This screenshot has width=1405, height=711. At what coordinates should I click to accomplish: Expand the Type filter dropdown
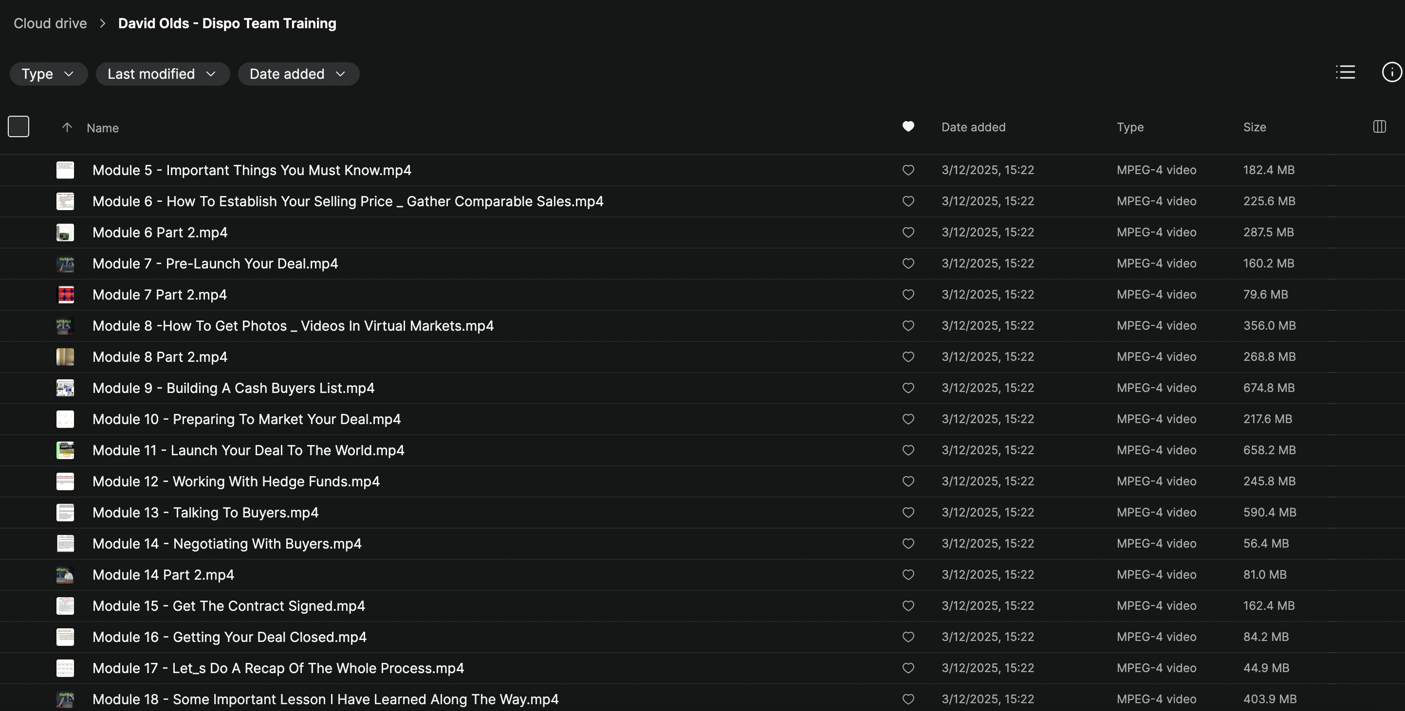pos(48,74)
